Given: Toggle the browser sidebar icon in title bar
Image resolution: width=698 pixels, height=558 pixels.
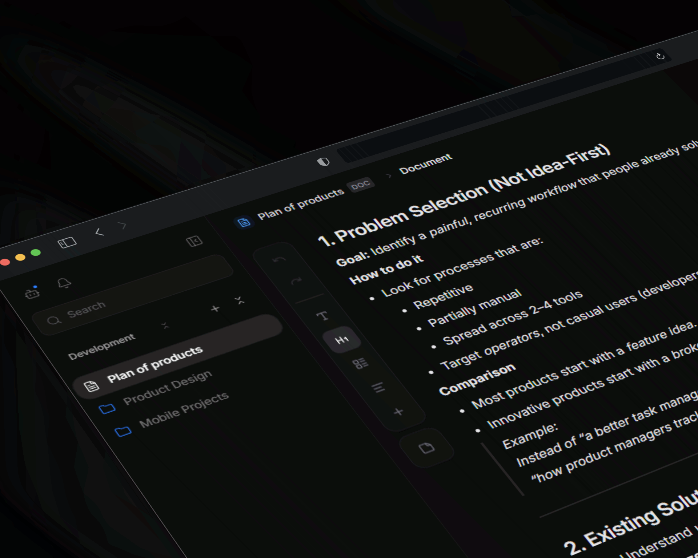Looking at the screenshot, I should (67, 242).
